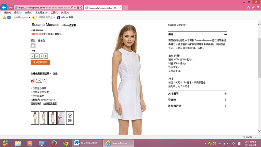The height and width of the screenshot is (147, 261).
Task: Select size 8
Action: 46,56
